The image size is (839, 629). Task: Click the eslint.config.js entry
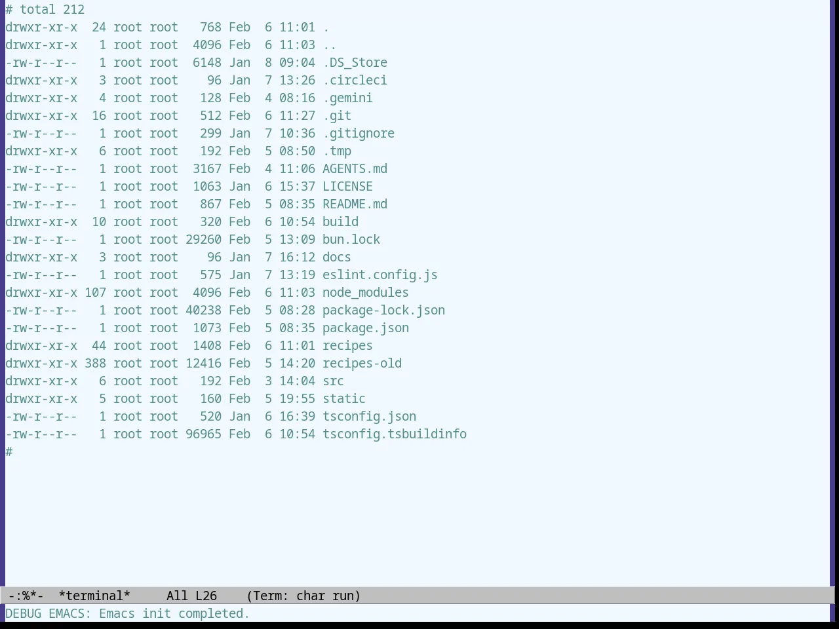pos(380,275)
